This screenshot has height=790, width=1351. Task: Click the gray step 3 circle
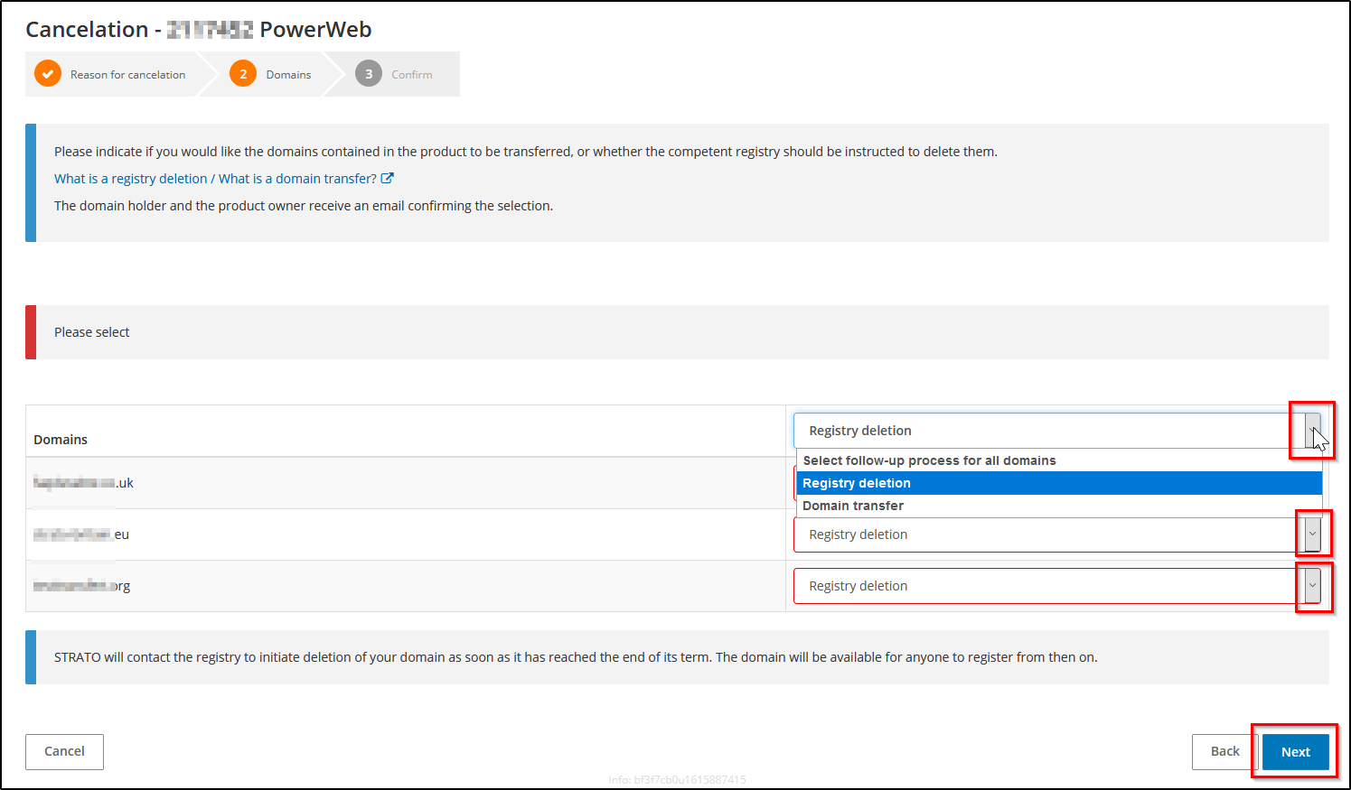click(x=369, y=74)
